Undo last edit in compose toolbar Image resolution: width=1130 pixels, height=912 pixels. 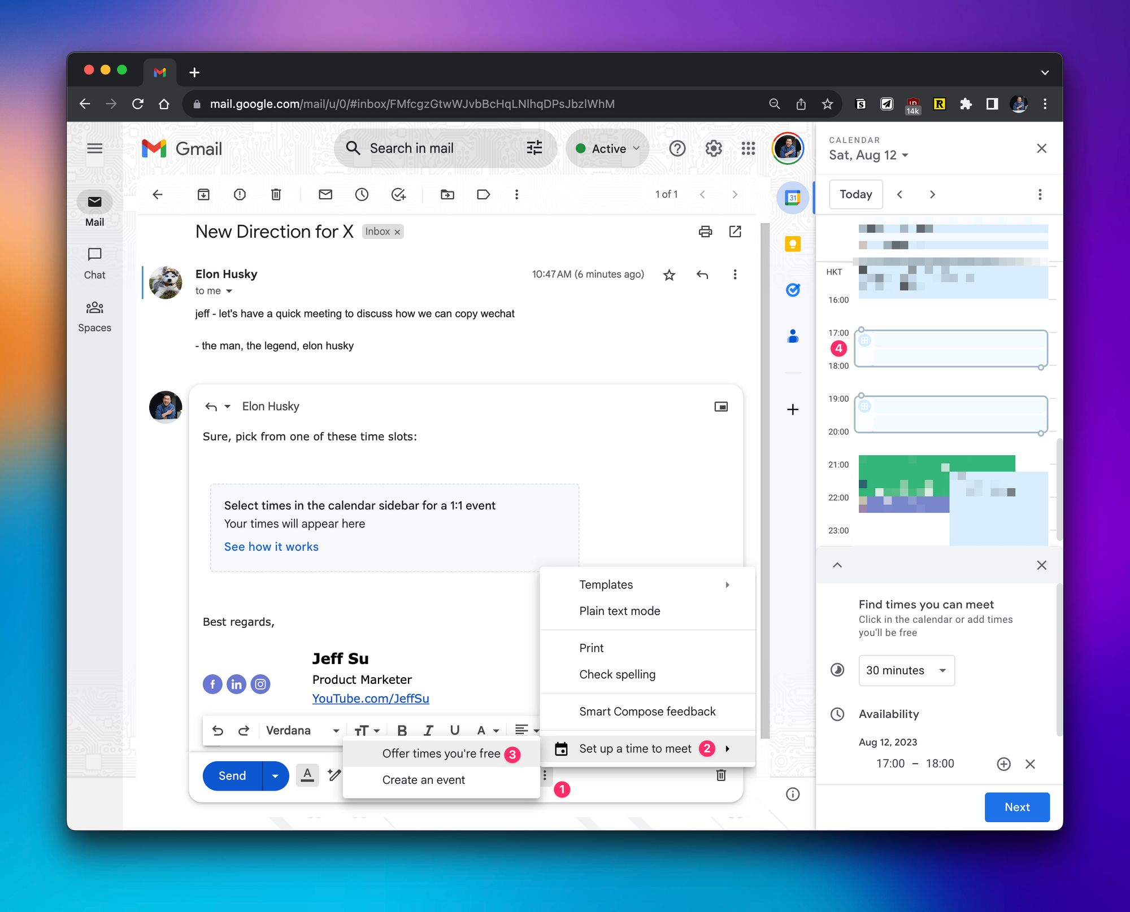tap(218, 731)
